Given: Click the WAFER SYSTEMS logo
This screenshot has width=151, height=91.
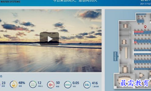Looking at the screenshot, I should coord(10,2).
